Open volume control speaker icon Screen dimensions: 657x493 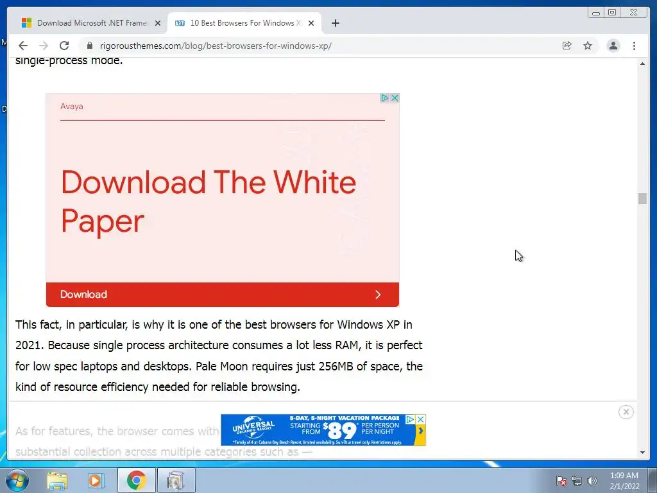pos(592,481)
